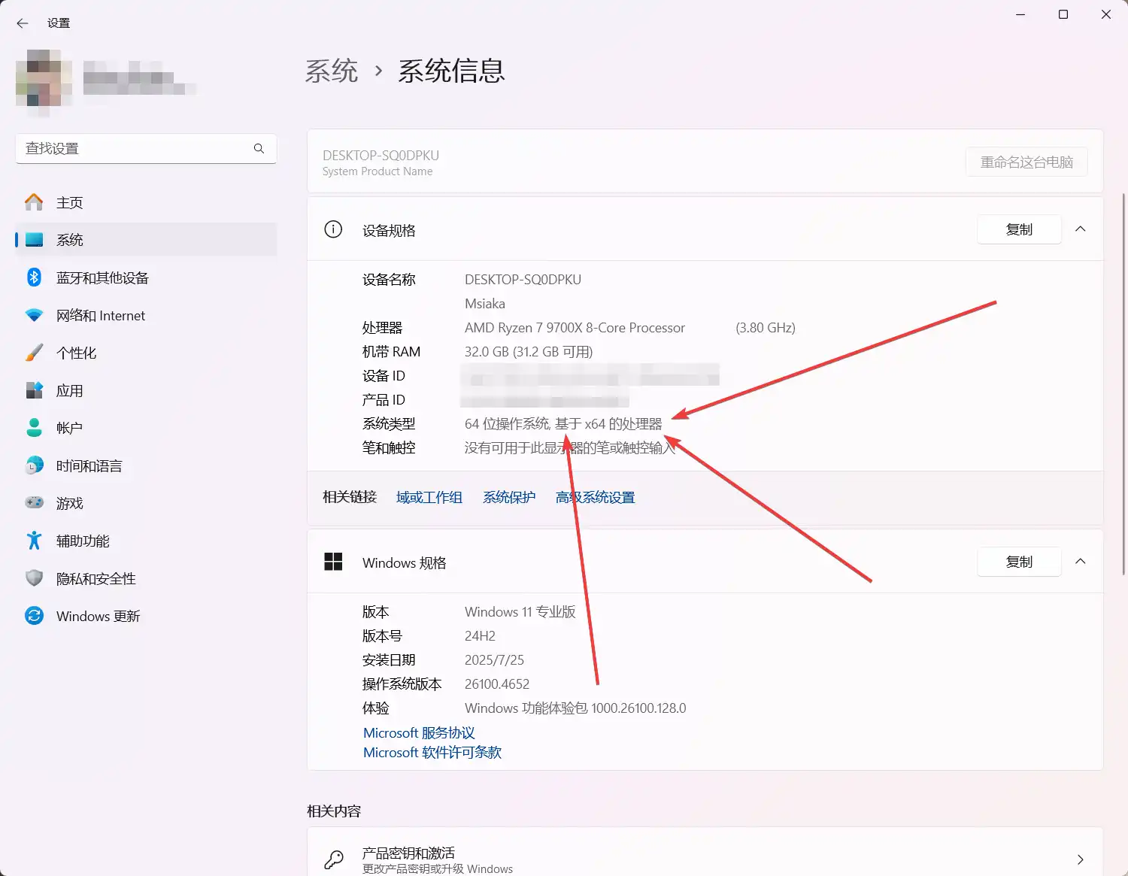The height and width of the screenshot is (876, 1128).
Task: Open the 主页 settings page
Action: point(146,202)
